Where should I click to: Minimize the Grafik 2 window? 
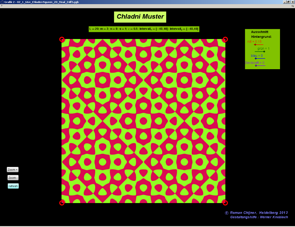tap(285, 2)
